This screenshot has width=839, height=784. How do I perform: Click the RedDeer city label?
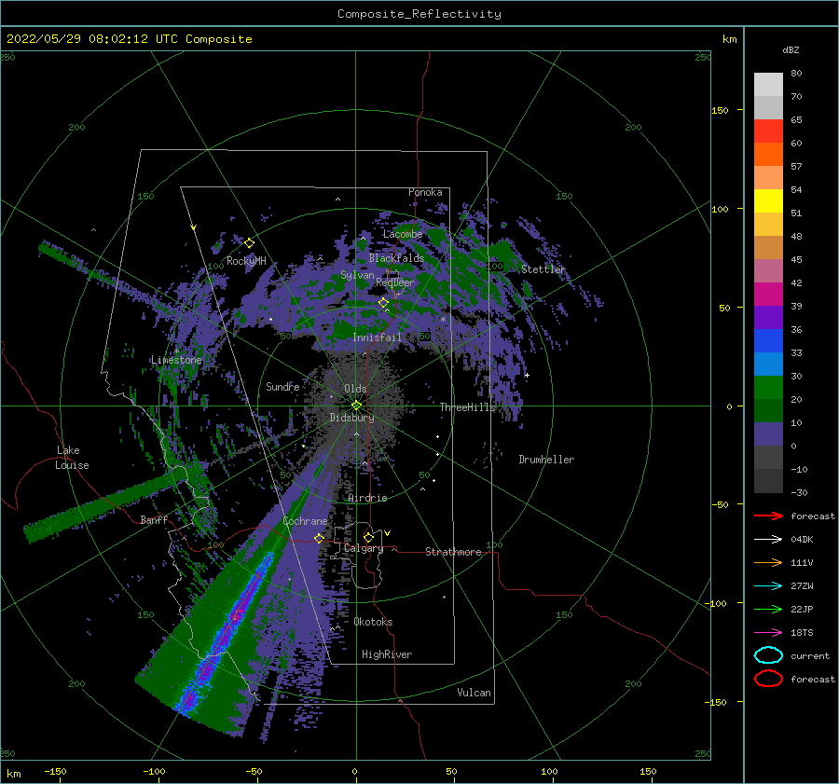pyautogui.click(x=395, y=282)
